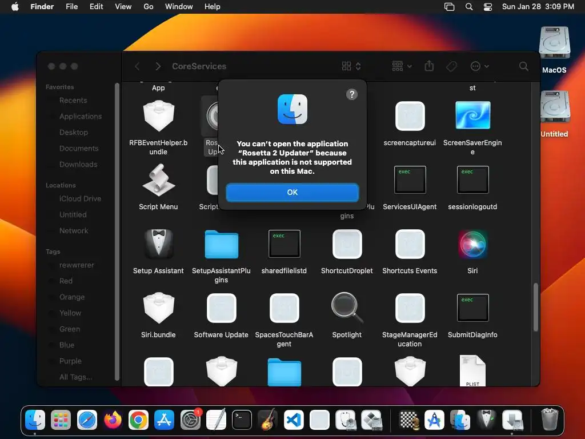Open the Trash in the Dock
The width and height of the screenshot is (585, 439).
point(550,420)
